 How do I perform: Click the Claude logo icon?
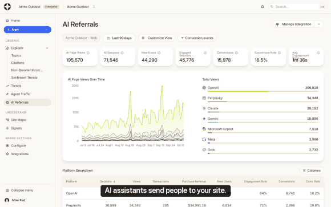click(204, 108)
